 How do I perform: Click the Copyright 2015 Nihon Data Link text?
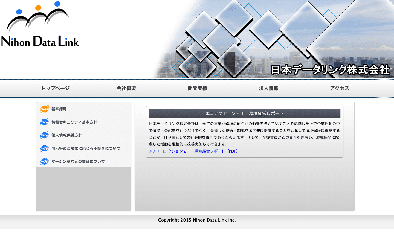(x=197, y=220)
